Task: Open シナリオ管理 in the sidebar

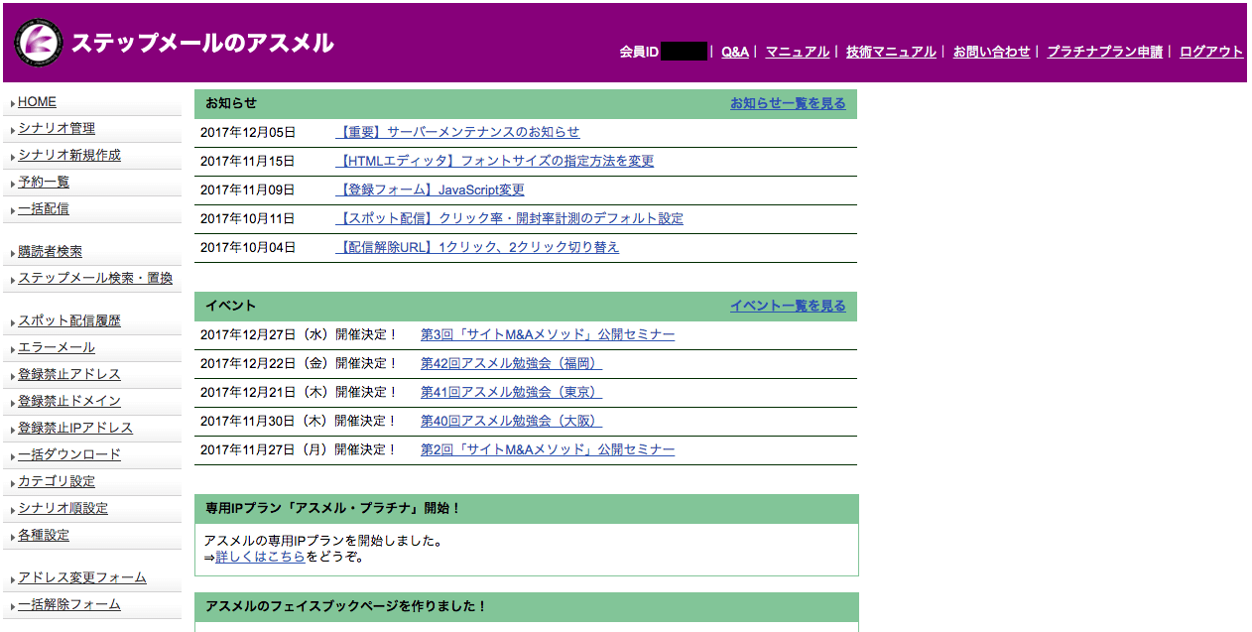Action: click(57, 129)
